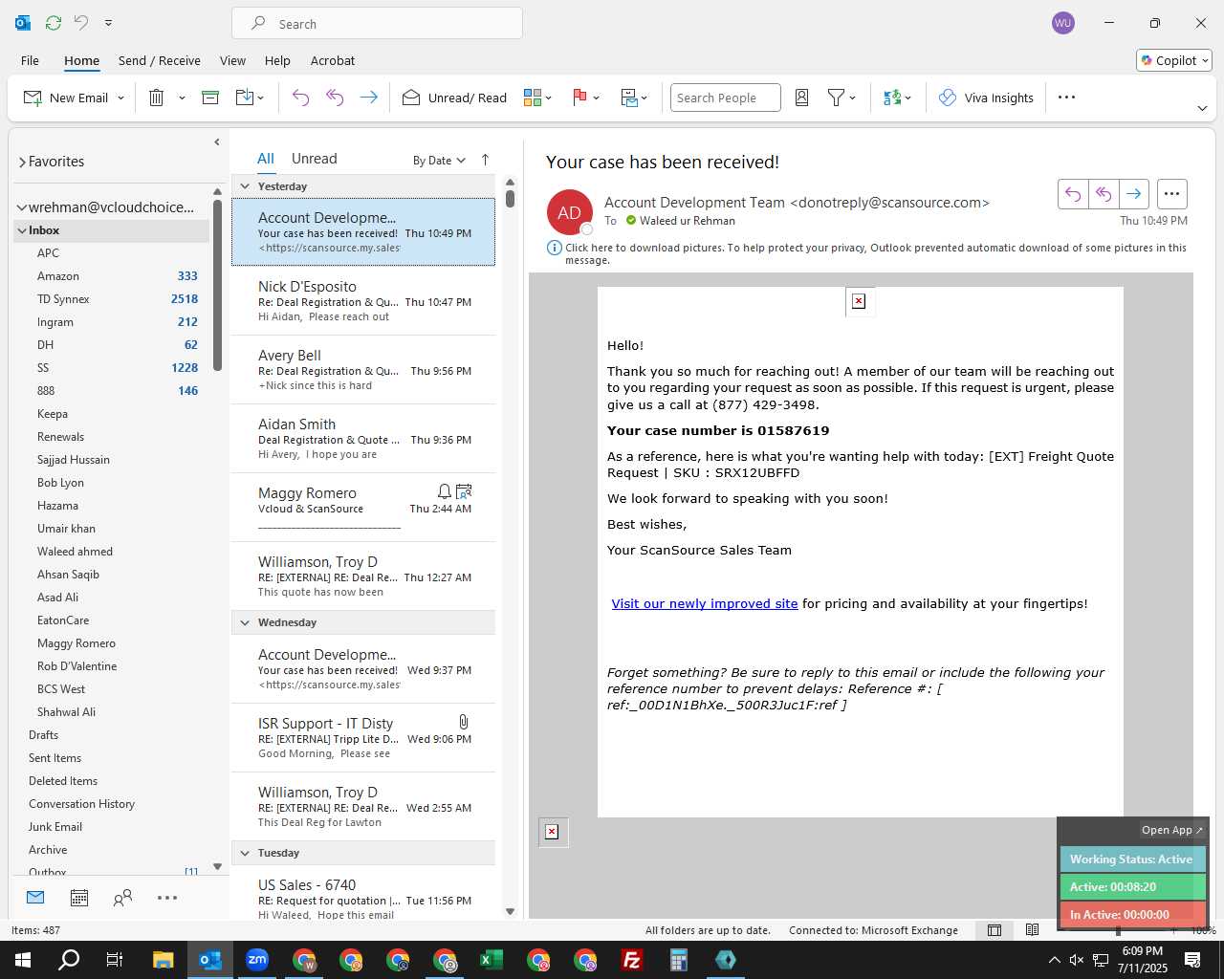Click the Delete trash can icon
The width and height of the screenshot is (1224, 979).
157,98
